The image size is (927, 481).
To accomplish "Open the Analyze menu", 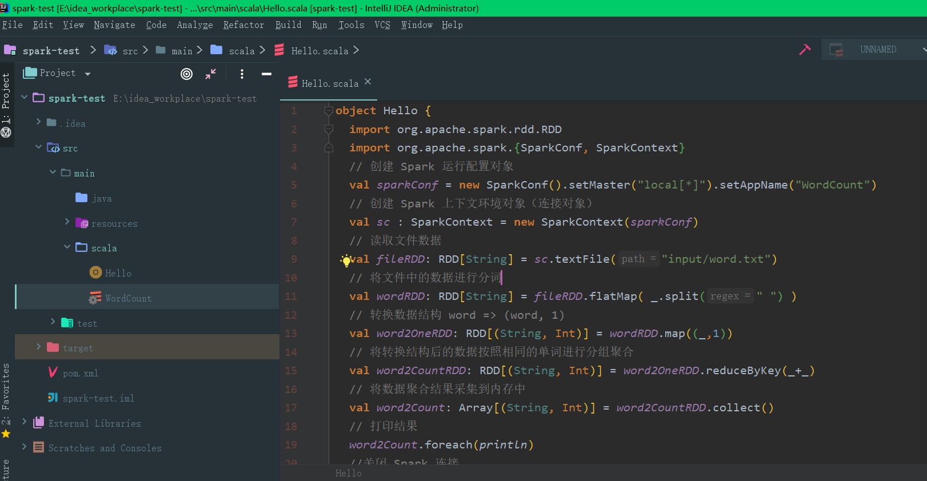I will coord(194,25).
